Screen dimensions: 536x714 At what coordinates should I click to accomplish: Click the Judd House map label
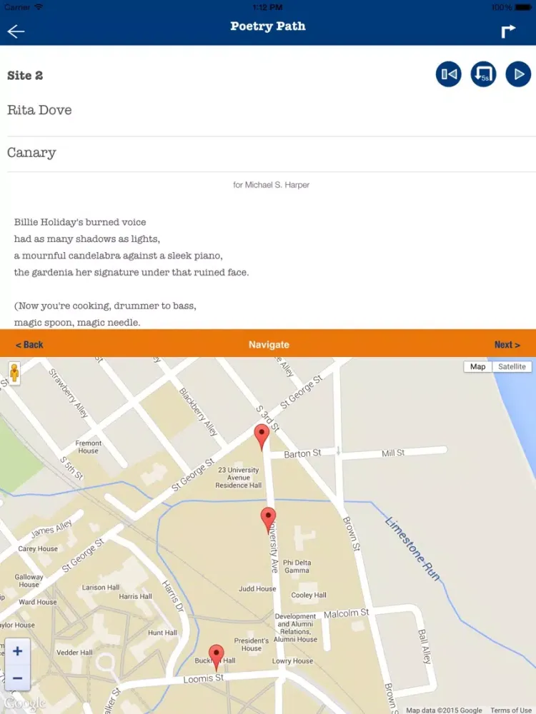pyautogui.click(x=257, y=589)
